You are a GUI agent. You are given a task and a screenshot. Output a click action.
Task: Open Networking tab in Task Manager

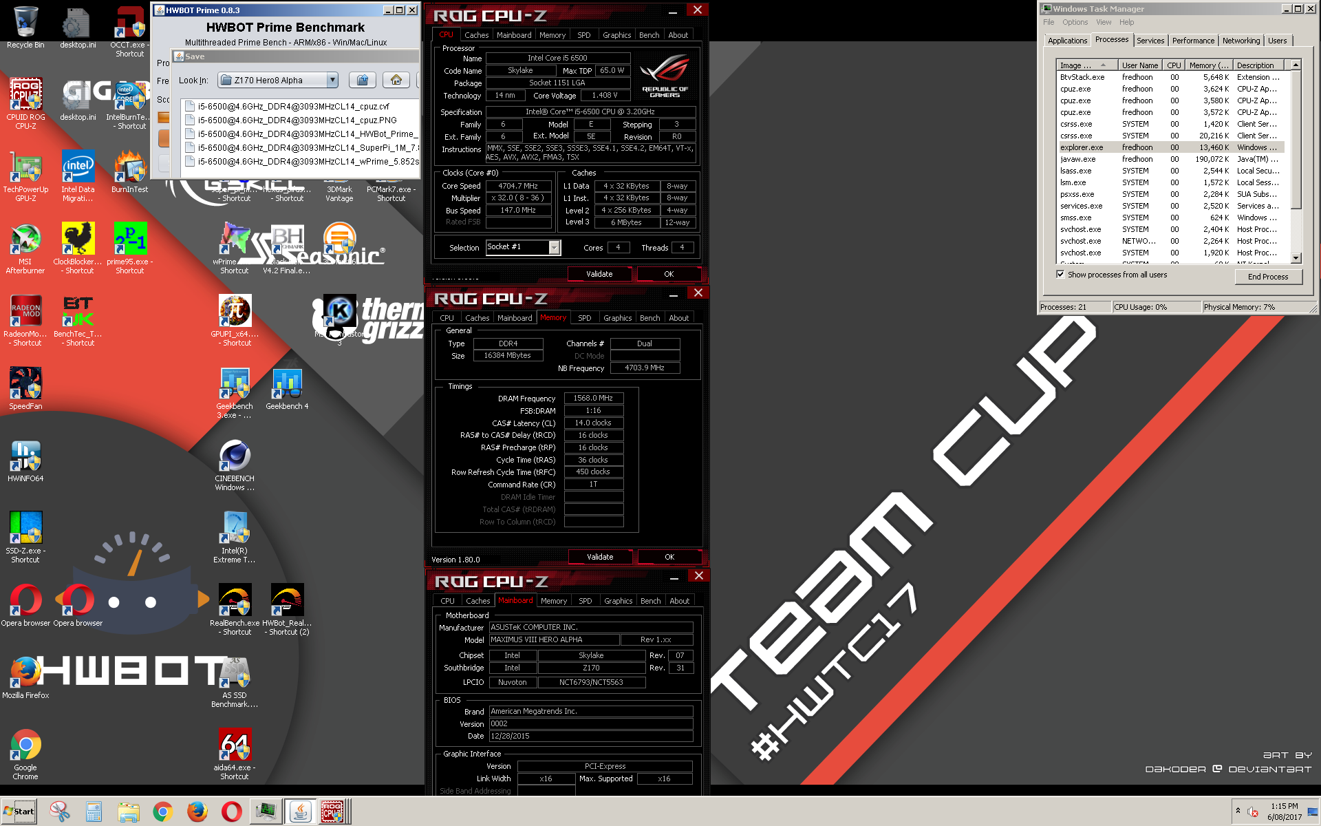tap(1241, 41)
